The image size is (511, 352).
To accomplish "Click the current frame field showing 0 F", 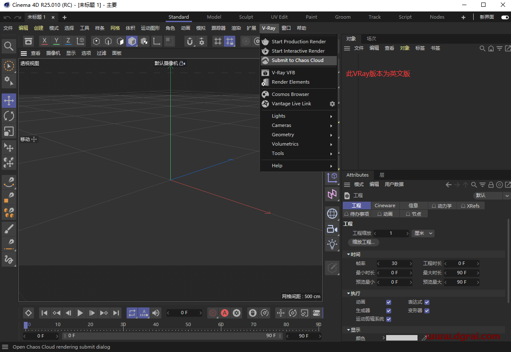I will pos(185,313).
